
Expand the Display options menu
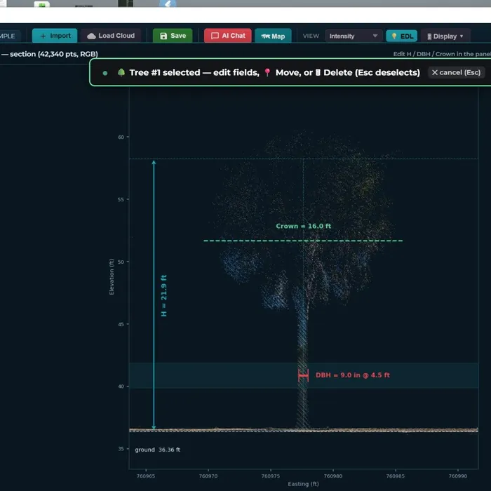[x=445, y=36]
